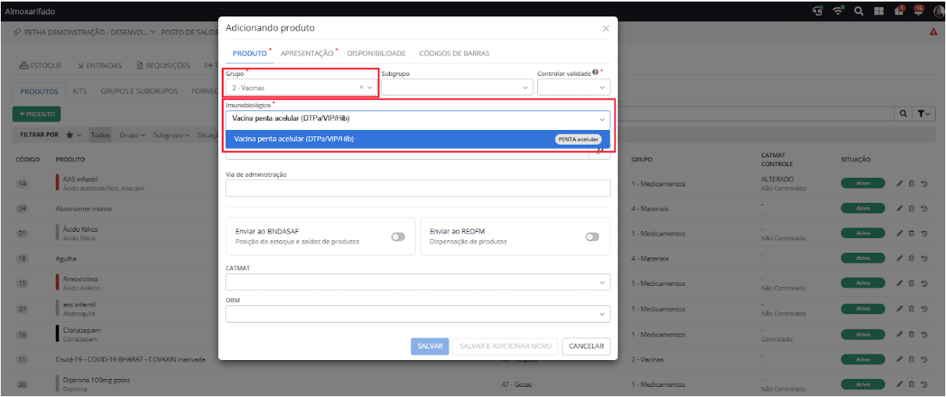The image size is (946, 397).
Task: Toggle Enviar ao BNDASAF switch
Action: 398,237
